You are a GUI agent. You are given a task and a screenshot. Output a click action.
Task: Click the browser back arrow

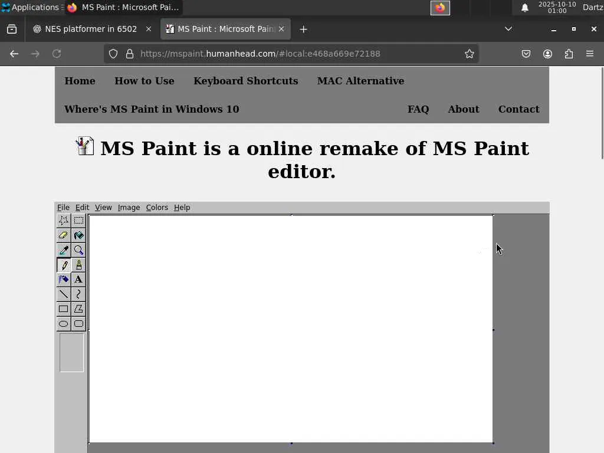(x=14, y=54)
